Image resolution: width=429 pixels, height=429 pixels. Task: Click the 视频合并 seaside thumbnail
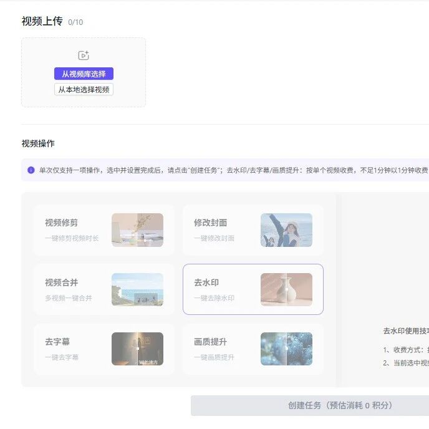137,289
